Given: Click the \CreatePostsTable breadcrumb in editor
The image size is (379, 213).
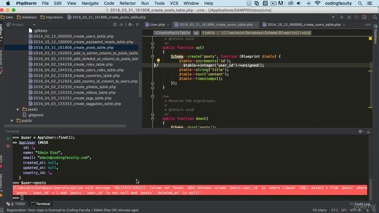Looking at the screenshot, I should pos(172,33).
